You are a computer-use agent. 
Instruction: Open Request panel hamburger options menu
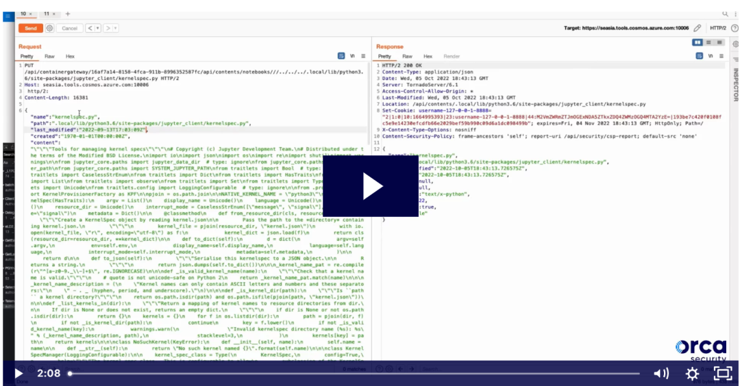tap(363, 56)
